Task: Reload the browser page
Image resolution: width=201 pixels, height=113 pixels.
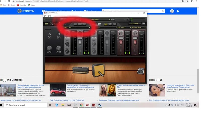Action: pyautogui.click(x=9, y=1)
